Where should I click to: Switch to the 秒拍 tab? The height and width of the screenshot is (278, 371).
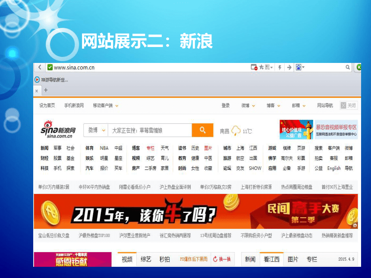pos(165,259)
